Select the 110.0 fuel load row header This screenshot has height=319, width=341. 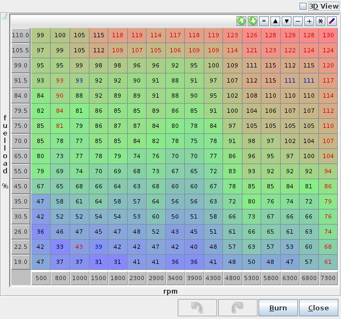click(x=20, y=35)
